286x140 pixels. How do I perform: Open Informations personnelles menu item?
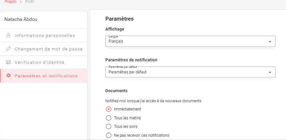(45, 35)
